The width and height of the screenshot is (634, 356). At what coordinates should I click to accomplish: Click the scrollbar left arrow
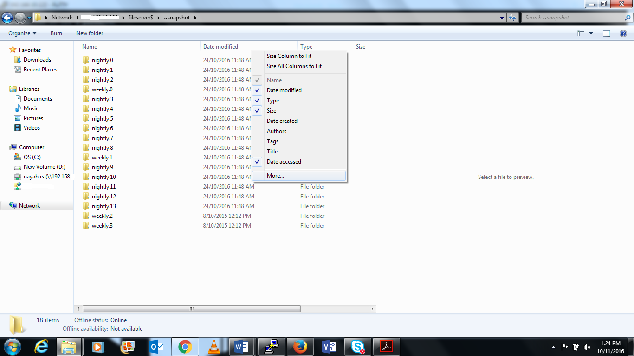point(78,309)
